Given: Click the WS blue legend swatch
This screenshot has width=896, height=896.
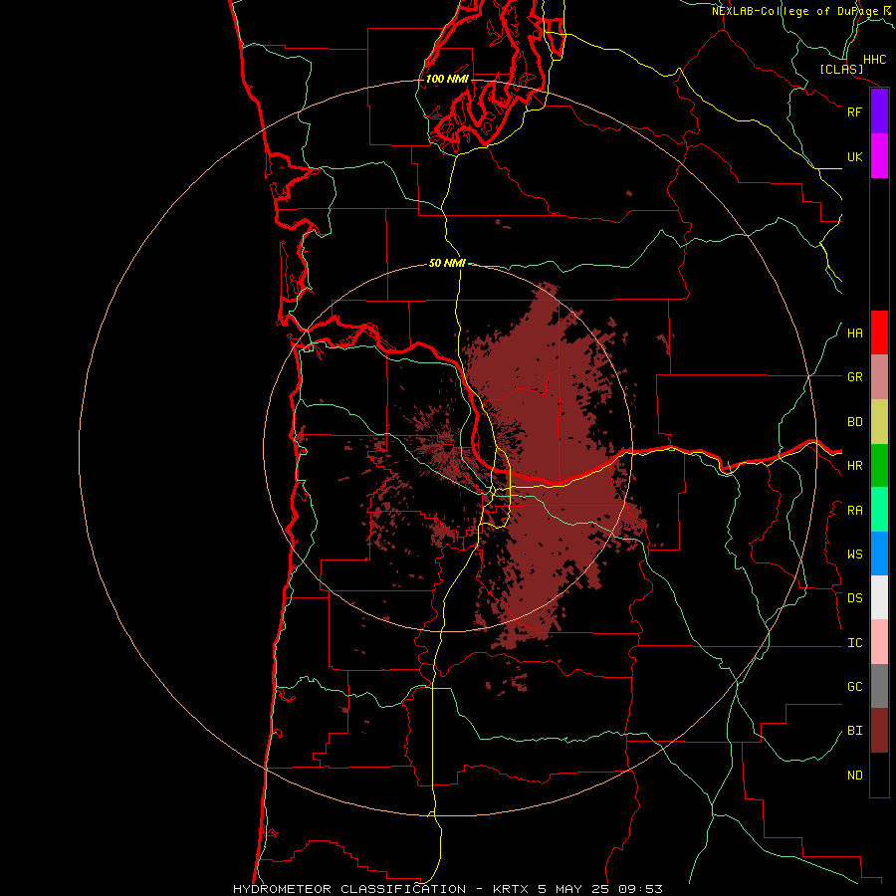Looking at the screenshot, I should 879,554.
